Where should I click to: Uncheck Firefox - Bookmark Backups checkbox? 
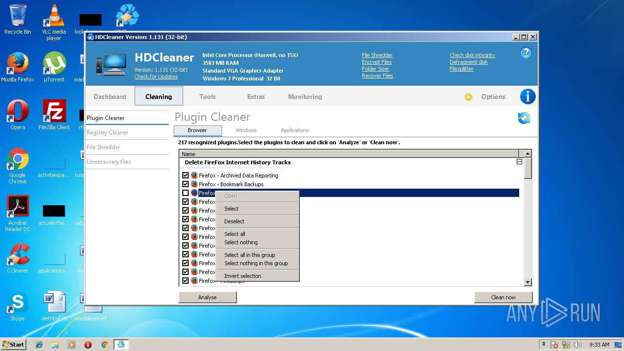185,184
